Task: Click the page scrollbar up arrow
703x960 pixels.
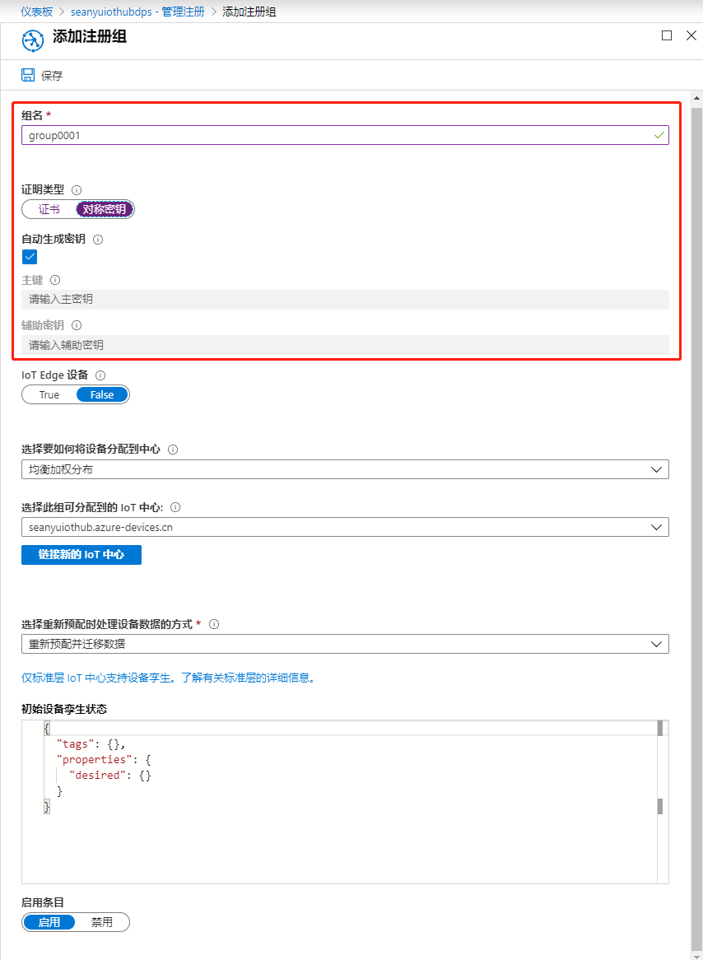Action: pos(696,97)
